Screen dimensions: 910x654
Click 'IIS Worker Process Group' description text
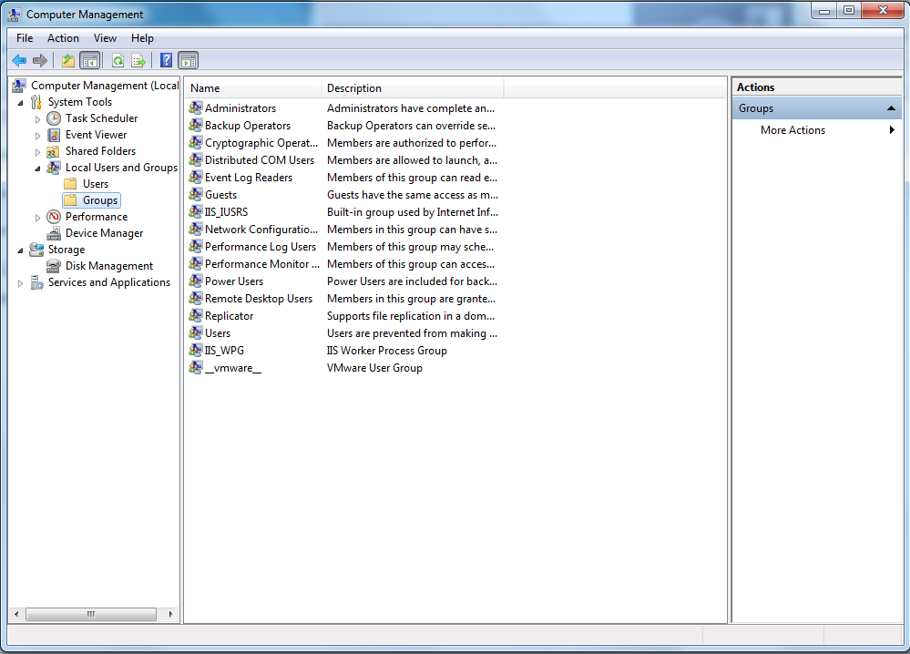coord(386,351)
